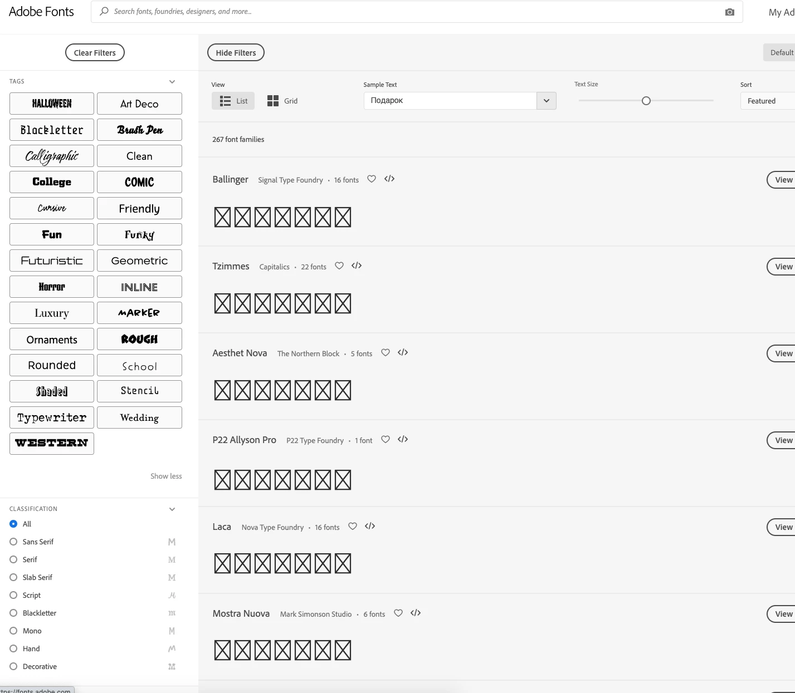Select the Art Deco tag

(x=139, y=104)
